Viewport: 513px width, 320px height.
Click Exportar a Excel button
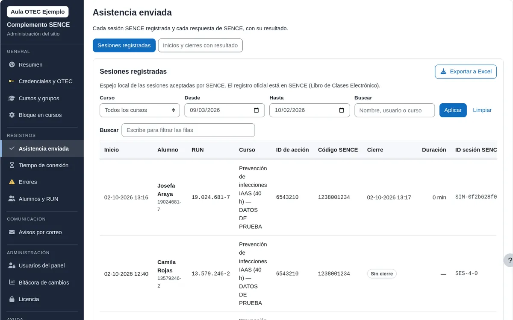click(466, 72)
